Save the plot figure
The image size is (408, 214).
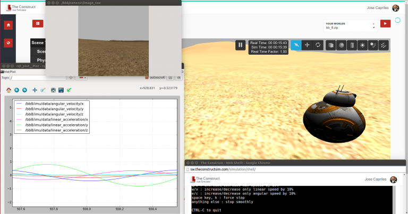point(61,90)
